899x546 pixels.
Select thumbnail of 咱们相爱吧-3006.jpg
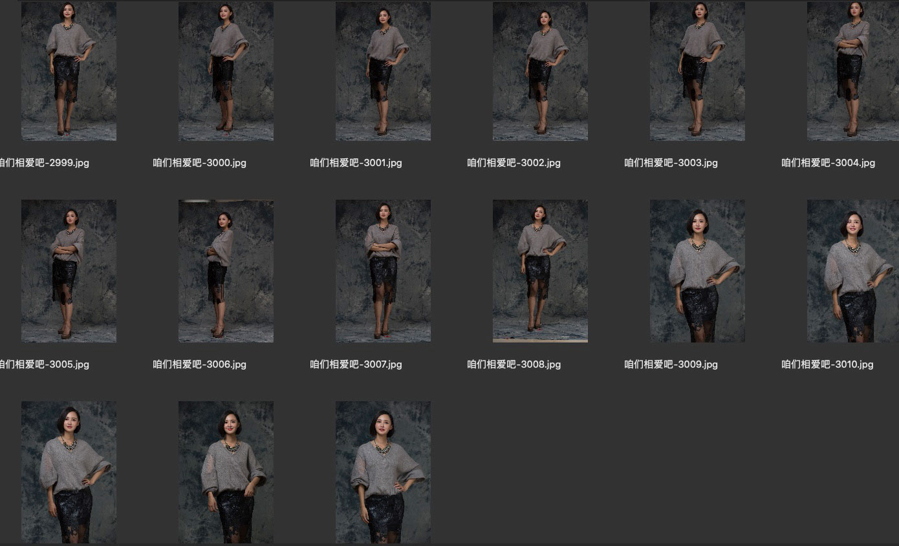226,271
